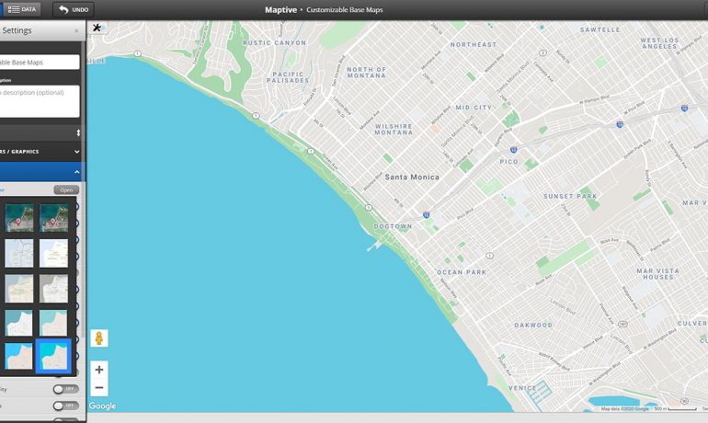Click the NORTH OF MONTANA label
The height and width of the screenshot is (423, 708).
click(366, 73)
